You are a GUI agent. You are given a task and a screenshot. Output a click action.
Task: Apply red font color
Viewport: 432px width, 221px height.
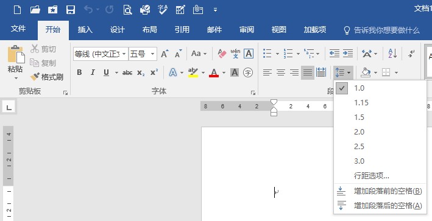click(x=214, y=72)
